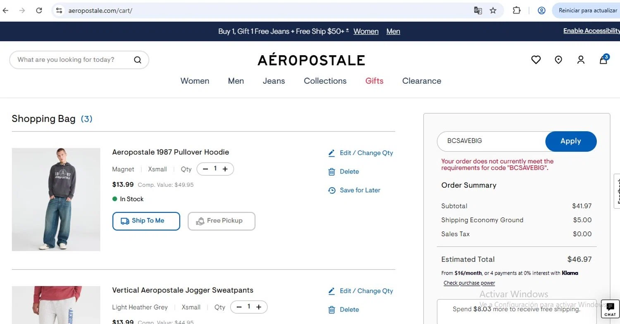Click the hoodie In Stock status
620x324 pixels.
128,199
